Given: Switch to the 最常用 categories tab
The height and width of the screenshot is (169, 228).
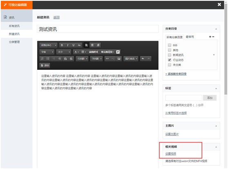Looking at the screenshot, I should tap(190, 37).
